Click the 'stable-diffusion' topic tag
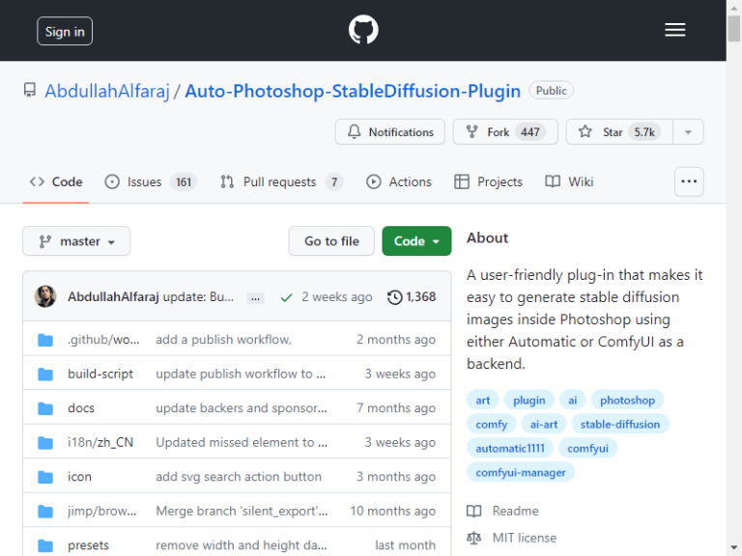Screen dimensions: 742x556 [620, 424]
